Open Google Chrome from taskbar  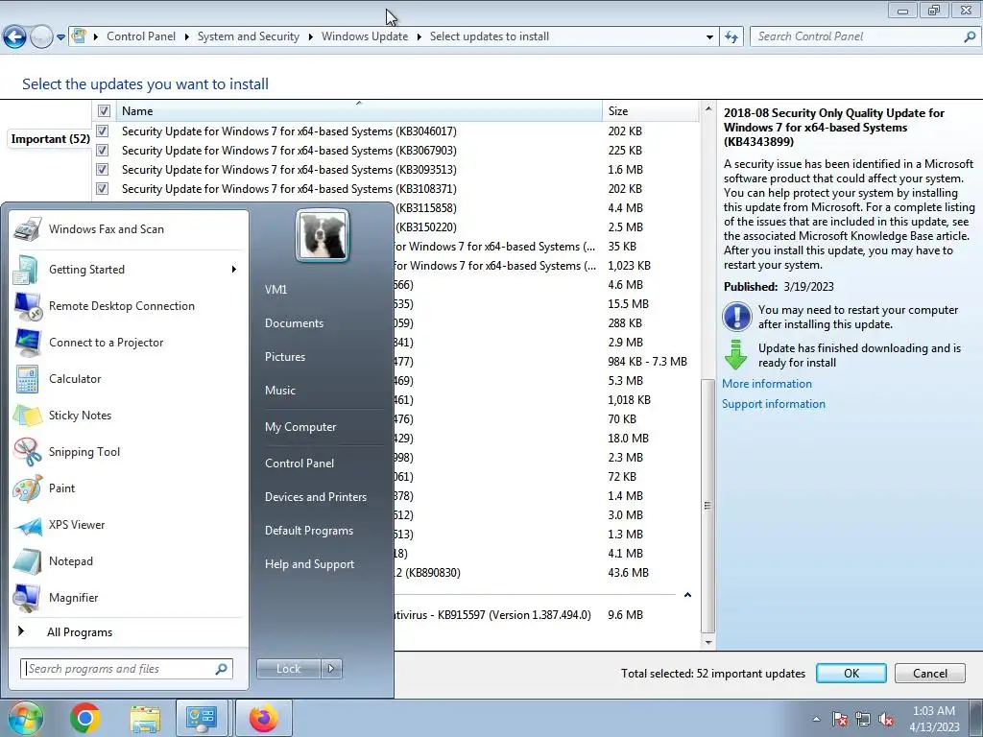85,718
